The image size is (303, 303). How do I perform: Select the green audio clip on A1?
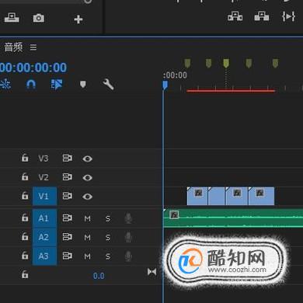233,218
